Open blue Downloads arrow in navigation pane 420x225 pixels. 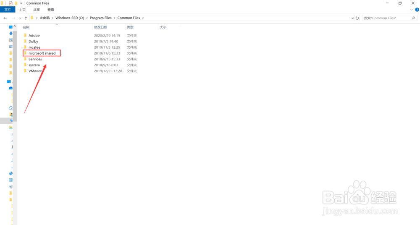(x=11, y=34)
